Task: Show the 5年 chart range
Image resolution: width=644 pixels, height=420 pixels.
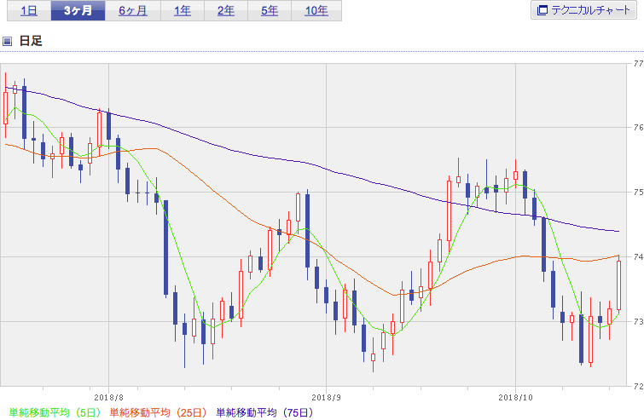Action: 270,11
